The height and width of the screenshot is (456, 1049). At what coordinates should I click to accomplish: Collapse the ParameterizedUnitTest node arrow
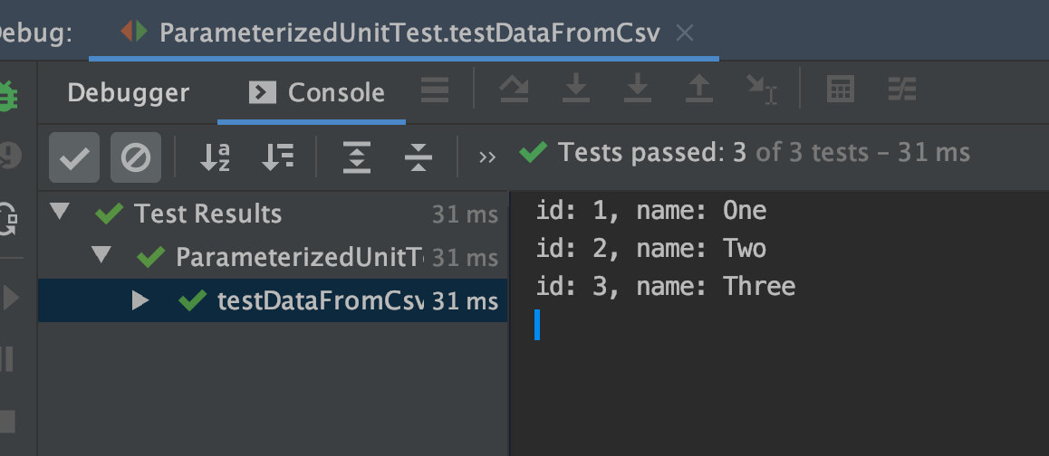coord(101,257)
